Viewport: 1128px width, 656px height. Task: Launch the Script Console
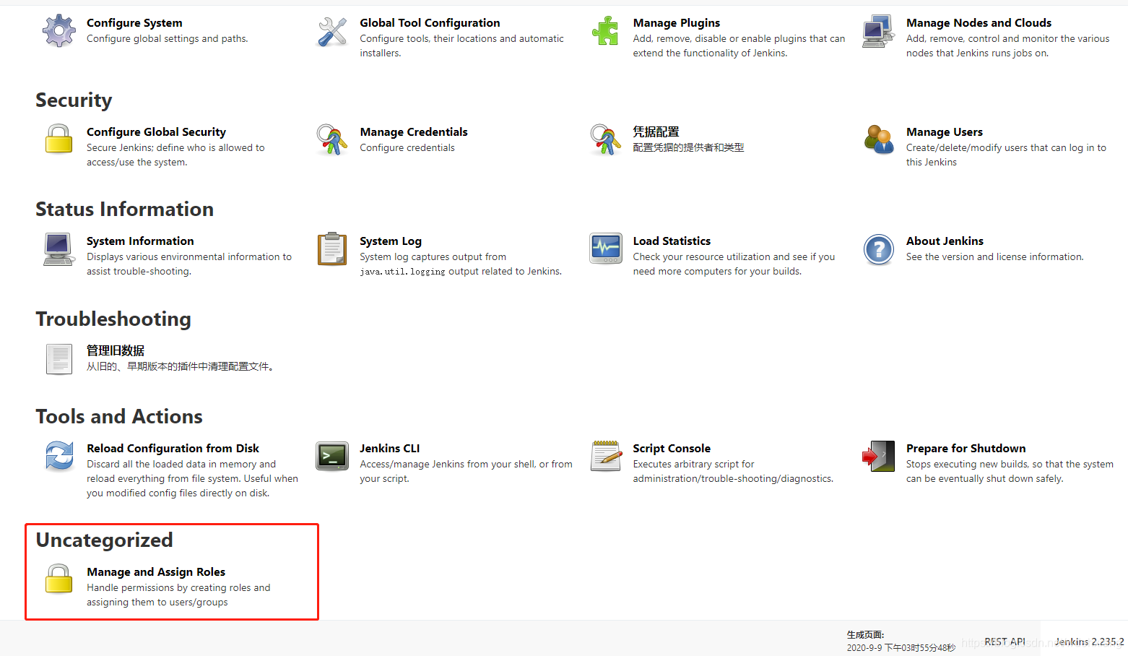click(672, 449)
